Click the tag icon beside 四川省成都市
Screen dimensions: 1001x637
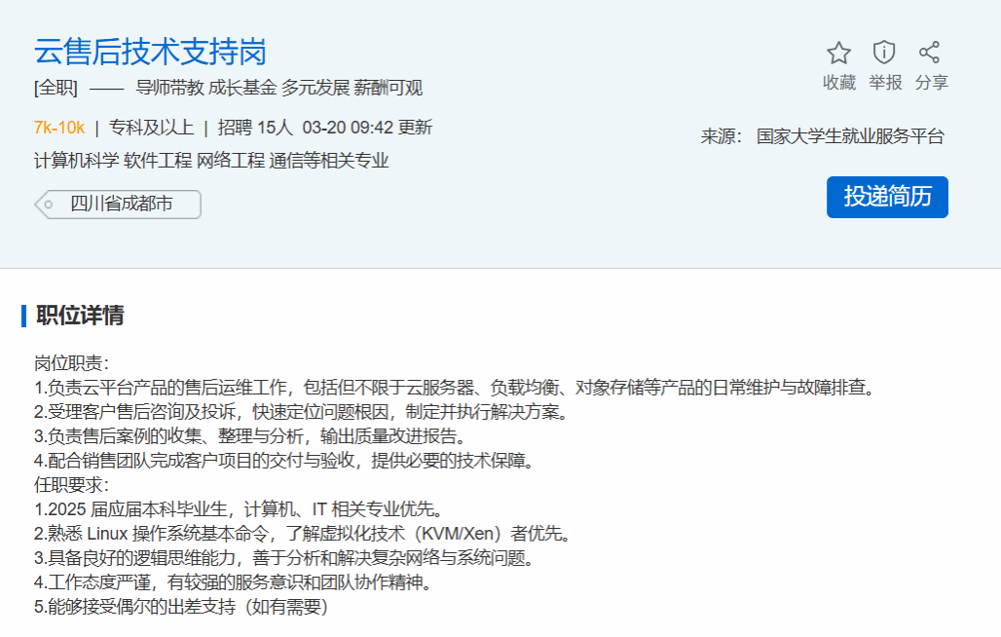point(47,205)
